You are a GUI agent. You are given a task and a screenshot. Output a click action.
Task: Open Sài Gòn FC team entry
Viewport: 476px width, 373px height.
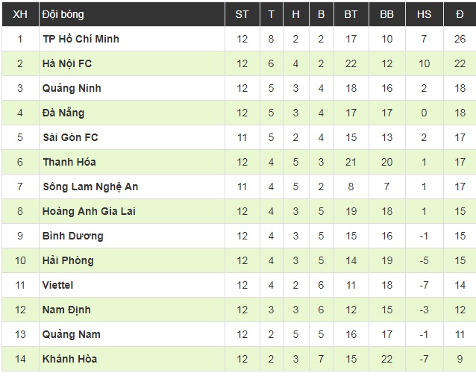pyautogui.click(x=70, y=137)
